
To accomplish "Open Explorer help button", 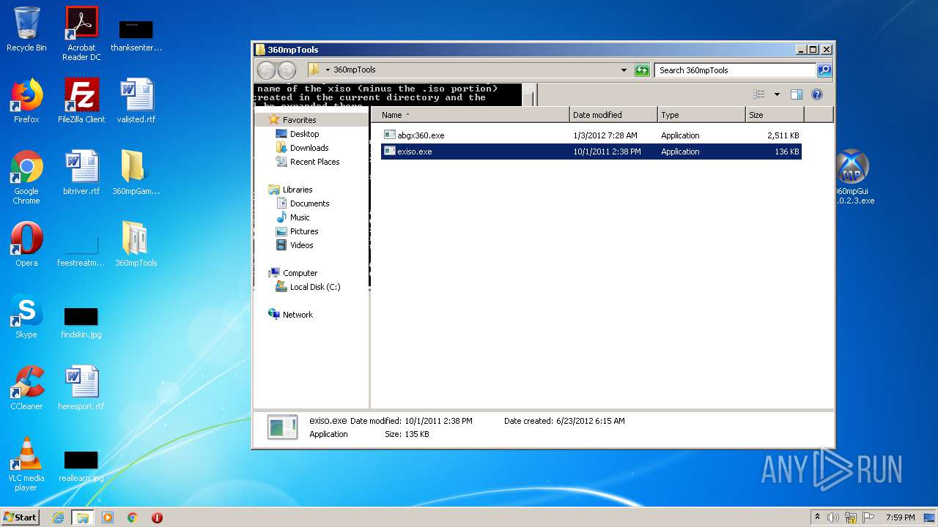I will [x=817, y=94].
